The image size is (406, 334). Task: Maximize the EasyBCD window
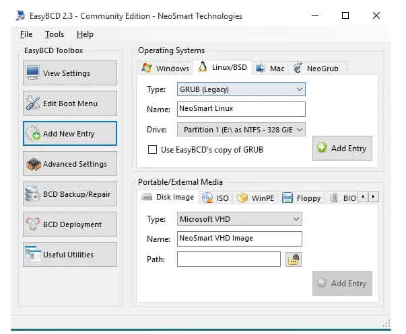(345, 15)
